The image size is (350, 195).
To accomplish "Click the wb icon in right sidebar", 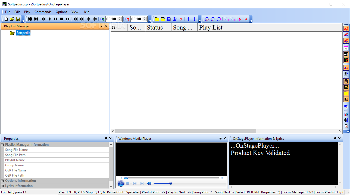I will 346,54.
